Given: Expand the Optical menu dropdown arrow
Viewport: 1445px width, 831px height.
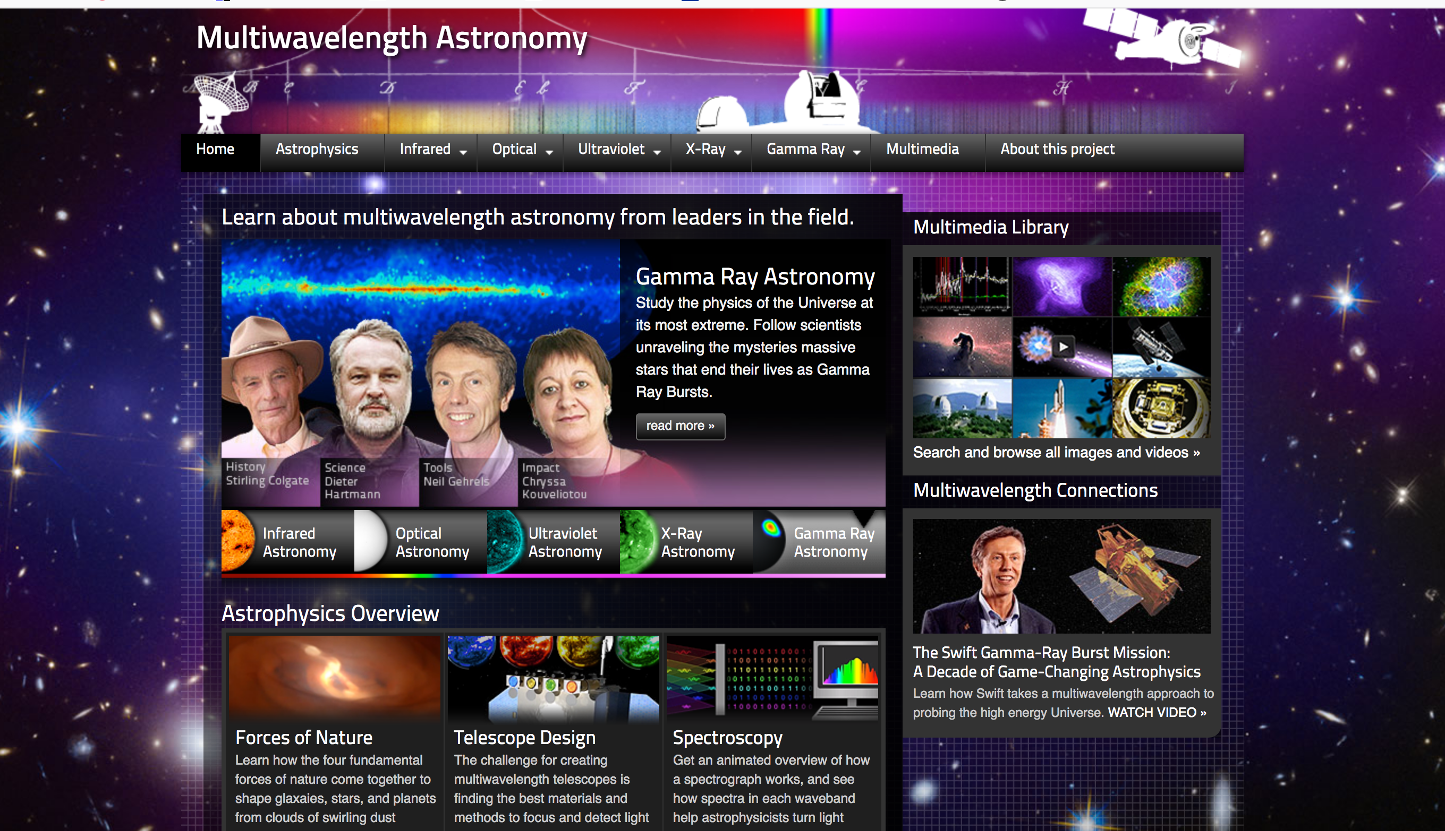Looking at the screenshot, I should point(549,152).
